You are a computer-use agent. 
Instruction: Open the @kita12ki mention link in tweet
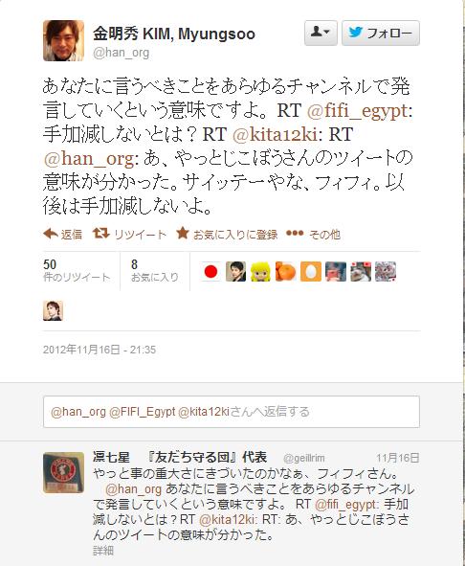[277, 135]
